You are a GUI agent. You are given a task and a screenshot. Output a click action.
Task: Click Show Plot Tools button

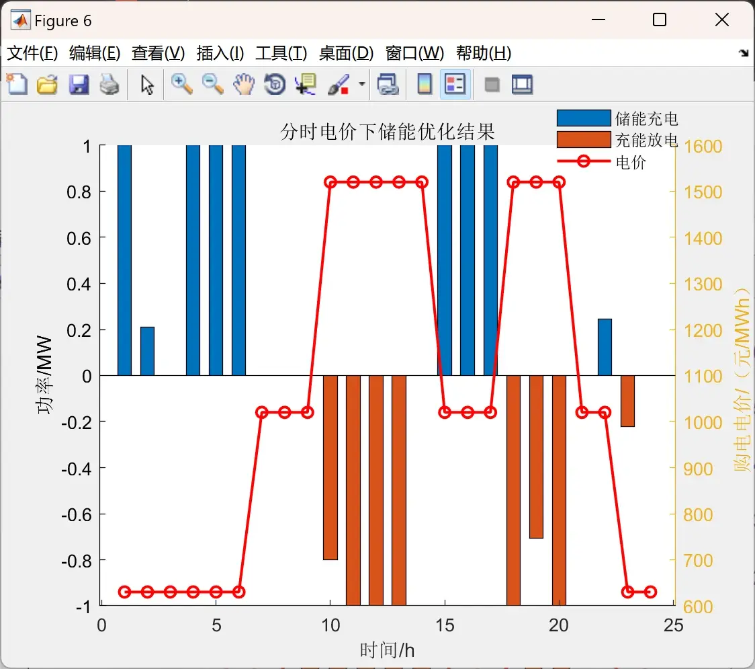click(522, 84)
